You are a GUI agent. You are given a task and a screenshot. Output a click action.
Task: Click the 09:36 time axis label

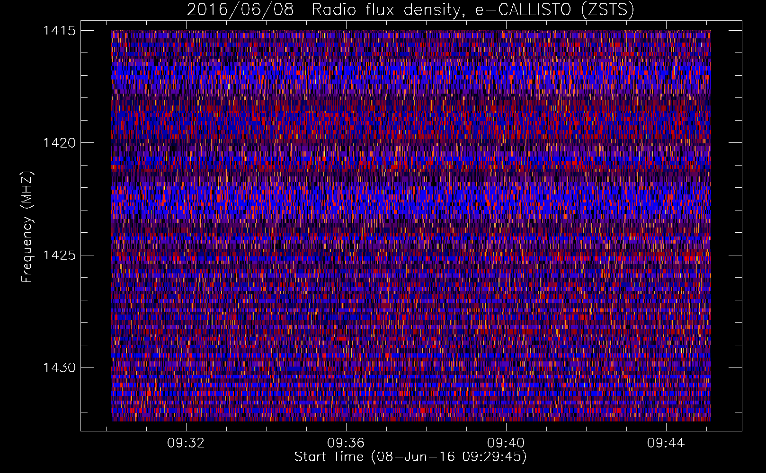point(346,443)
